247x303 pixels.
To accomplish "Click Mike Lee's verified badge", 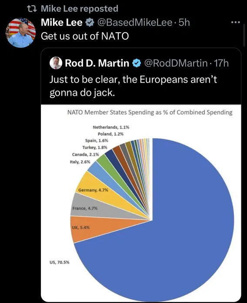I will coord(90,22).
